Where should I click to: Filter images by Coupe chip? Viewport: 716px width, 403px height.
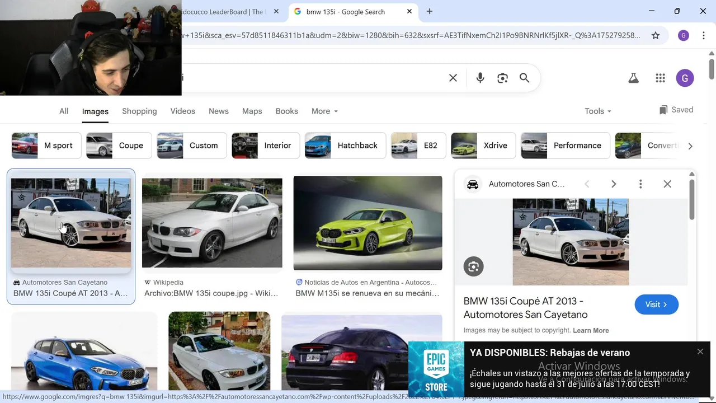(x=119, y=146)
